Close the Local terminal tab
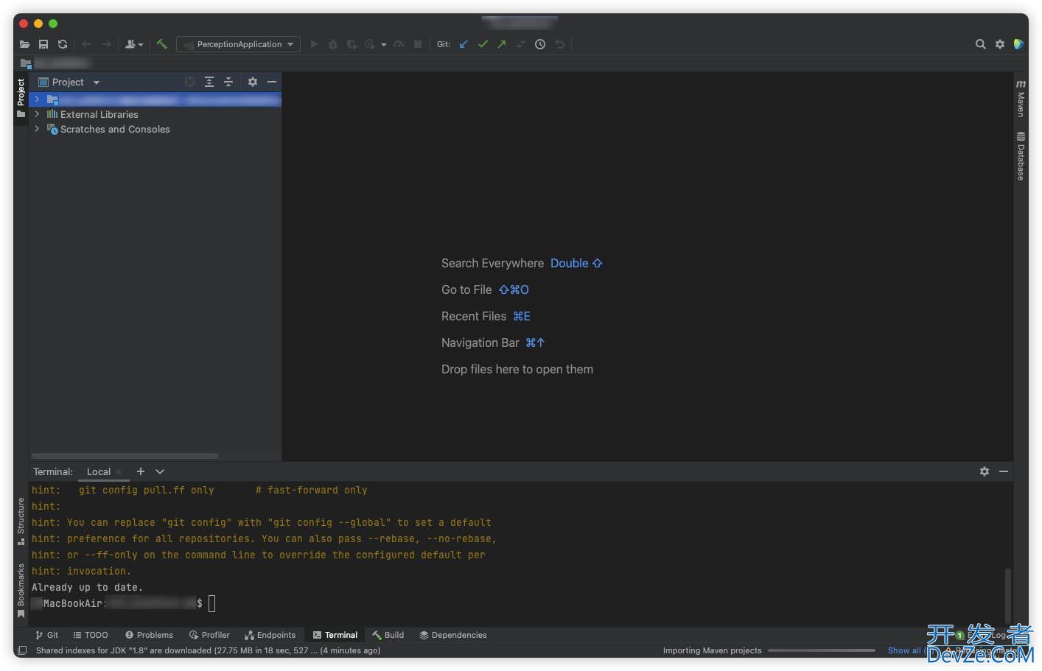Image resolution: width=1042 pixels, height=671 pixels. [x=119, y=472]
